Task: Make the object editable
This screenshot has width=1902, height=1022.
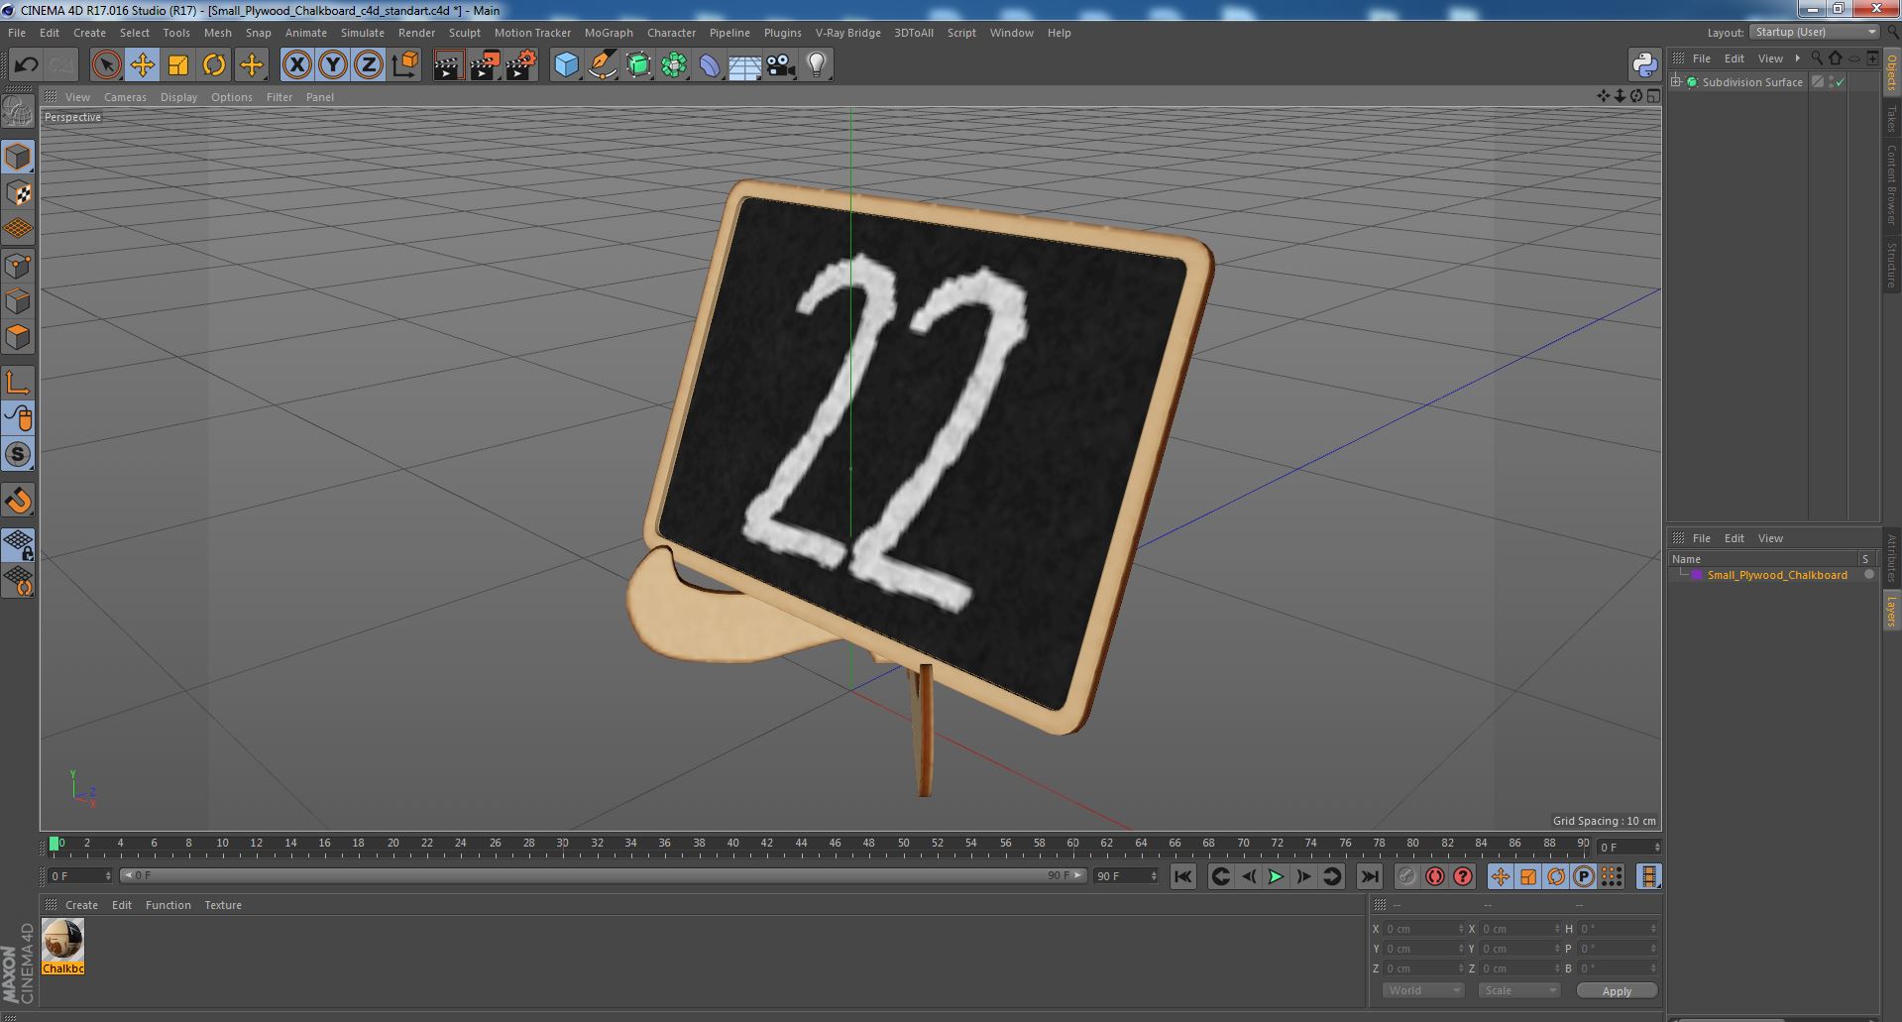Action: pyautogui.click(x=18, y=112)
